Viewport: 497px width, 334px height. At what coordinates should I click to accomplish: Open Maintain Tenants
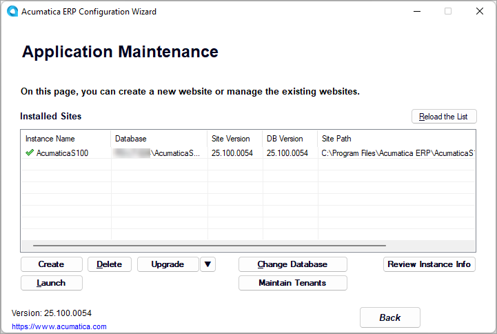[x=292, y=283]
